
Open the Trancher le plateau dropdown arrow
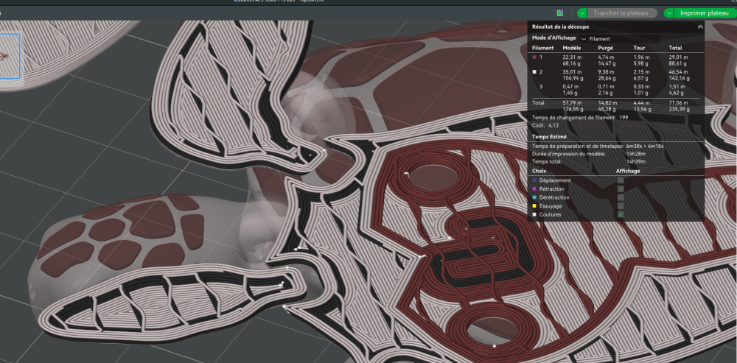(582, 13)
